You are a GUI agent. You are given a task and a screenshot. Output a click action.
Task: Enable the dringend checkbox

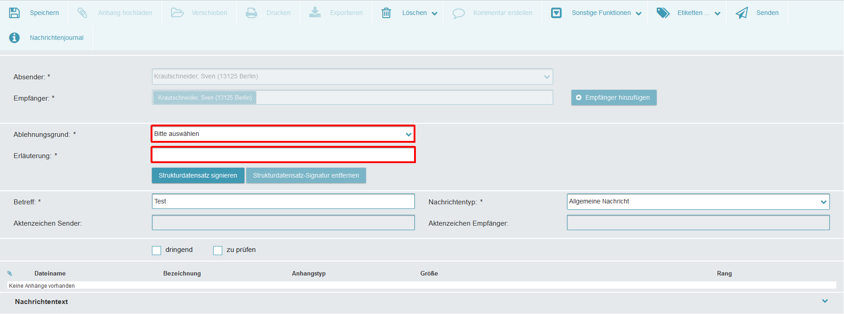click(156, 251)
